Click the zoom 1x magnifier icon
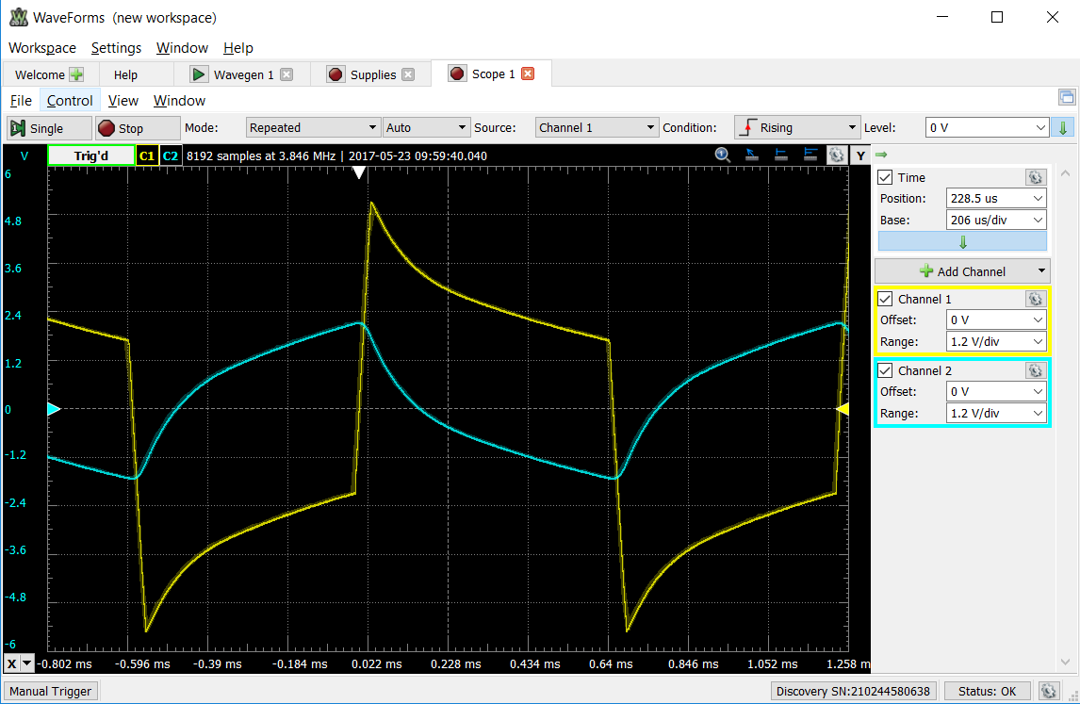This screenshot has height=704, width=1080. tap(722, 155)
